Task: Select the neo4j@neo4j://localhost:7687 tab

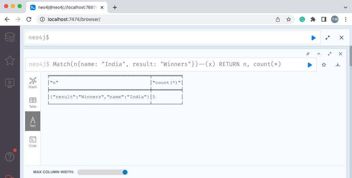Action: pos(67,7)
